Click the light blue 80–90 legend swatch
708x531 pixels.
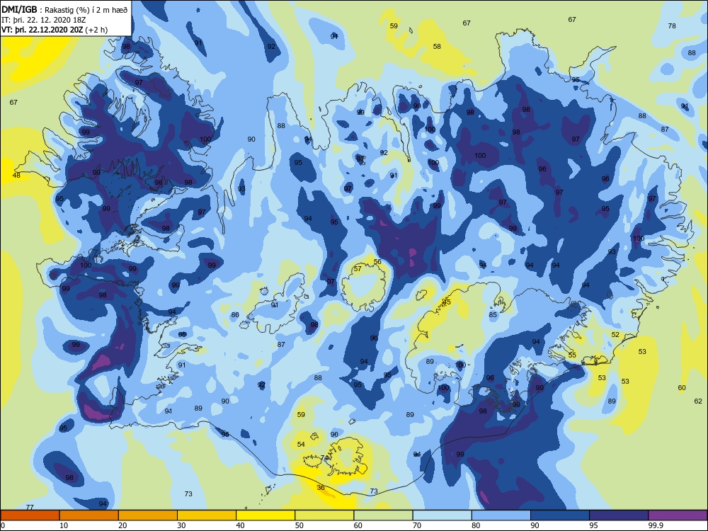(501, 515)
